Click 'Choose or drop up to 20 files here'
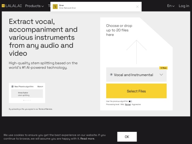This screenshot has height=144, width=192. pyautogui.click(x=119, y=30)
